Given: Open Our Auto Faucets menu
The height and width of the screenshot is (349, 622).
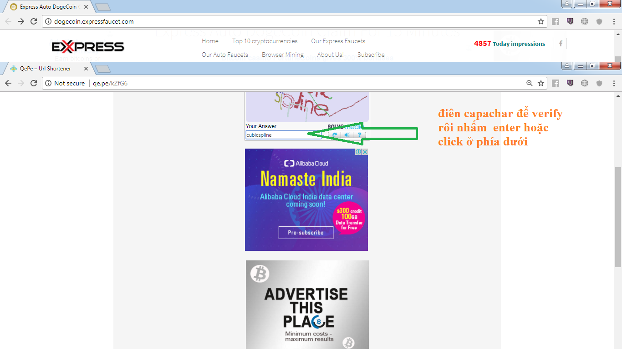Looking at the screenshot, I should [225, 55].
